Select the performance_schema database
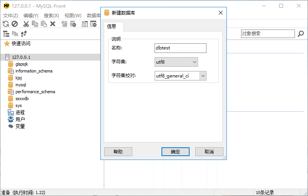 tap(35, 92)
